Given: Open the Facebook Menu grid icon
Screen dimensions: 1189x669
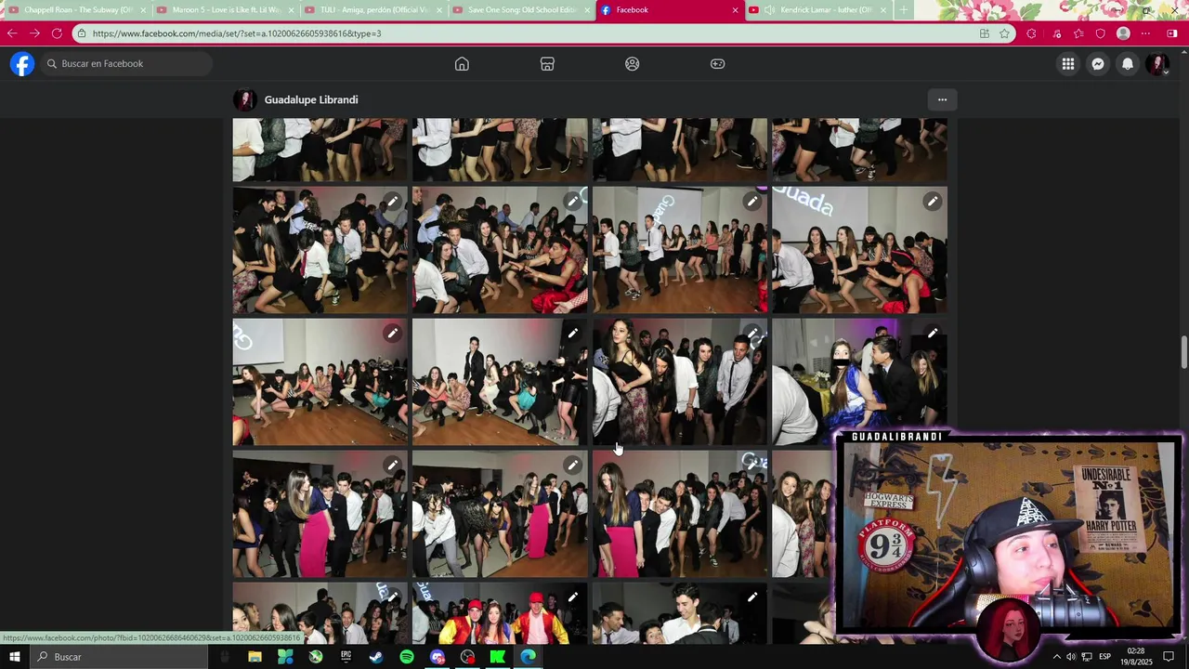Looking at the screenshot, I should pyautogui.click(x=1068, y=64).
